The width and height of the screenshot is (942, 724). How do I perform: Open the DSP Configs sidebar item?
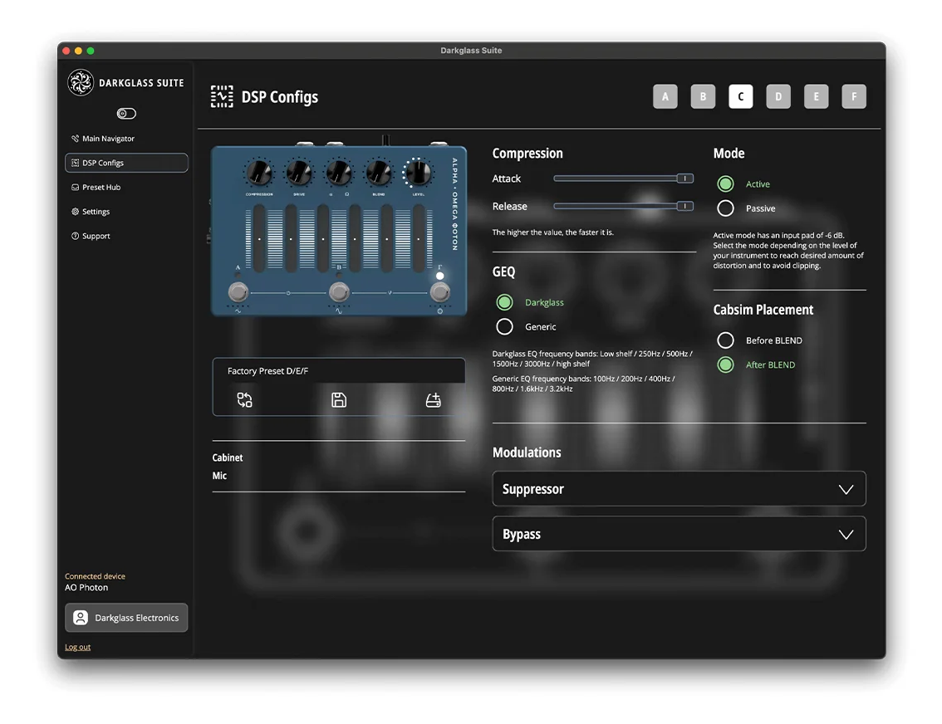pos(126,163)
